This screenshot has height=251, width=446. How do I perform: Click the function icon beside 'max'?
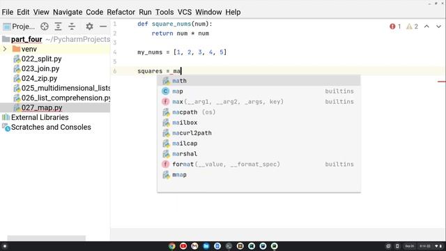click(166, 102)
